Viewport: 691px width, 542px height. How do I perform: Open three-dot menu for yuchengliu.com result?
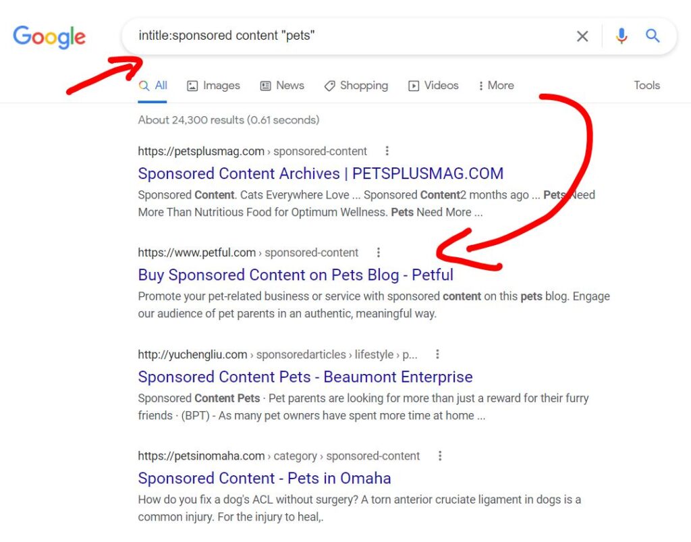pos(437,354)
